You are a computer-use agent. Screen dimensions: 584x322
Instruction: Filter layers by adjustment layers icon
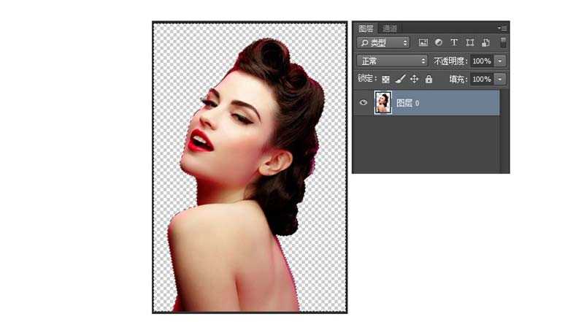pos(439,42)
